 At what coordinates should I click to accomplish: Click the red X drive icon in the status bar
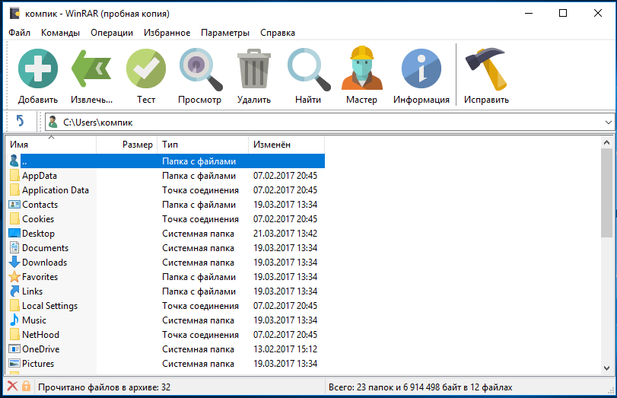tap(13, 386)
